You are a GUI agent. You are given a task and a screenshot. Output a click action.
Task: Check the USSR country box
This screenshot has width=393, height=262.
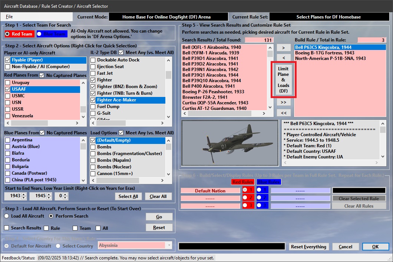point(8,110)
